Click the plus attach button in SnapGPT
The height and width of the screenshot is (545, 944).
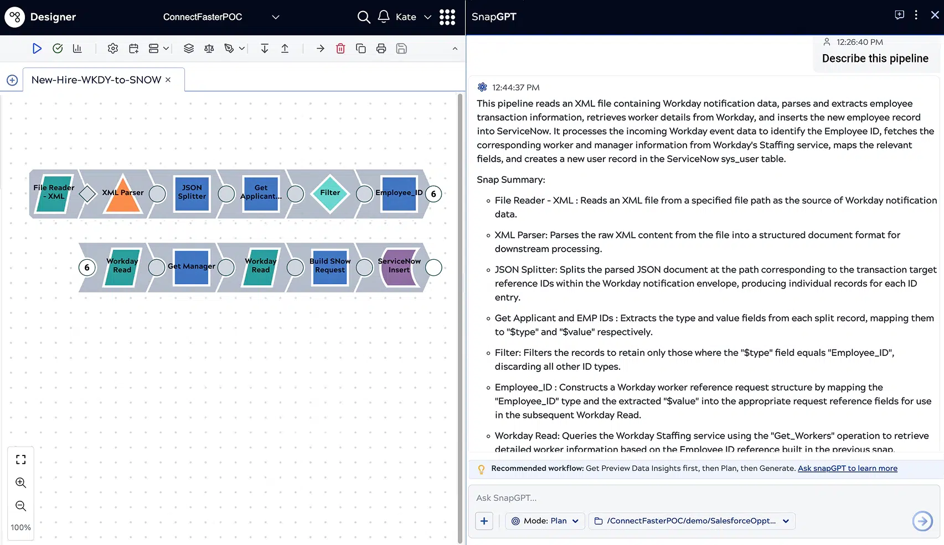[484, 521]
